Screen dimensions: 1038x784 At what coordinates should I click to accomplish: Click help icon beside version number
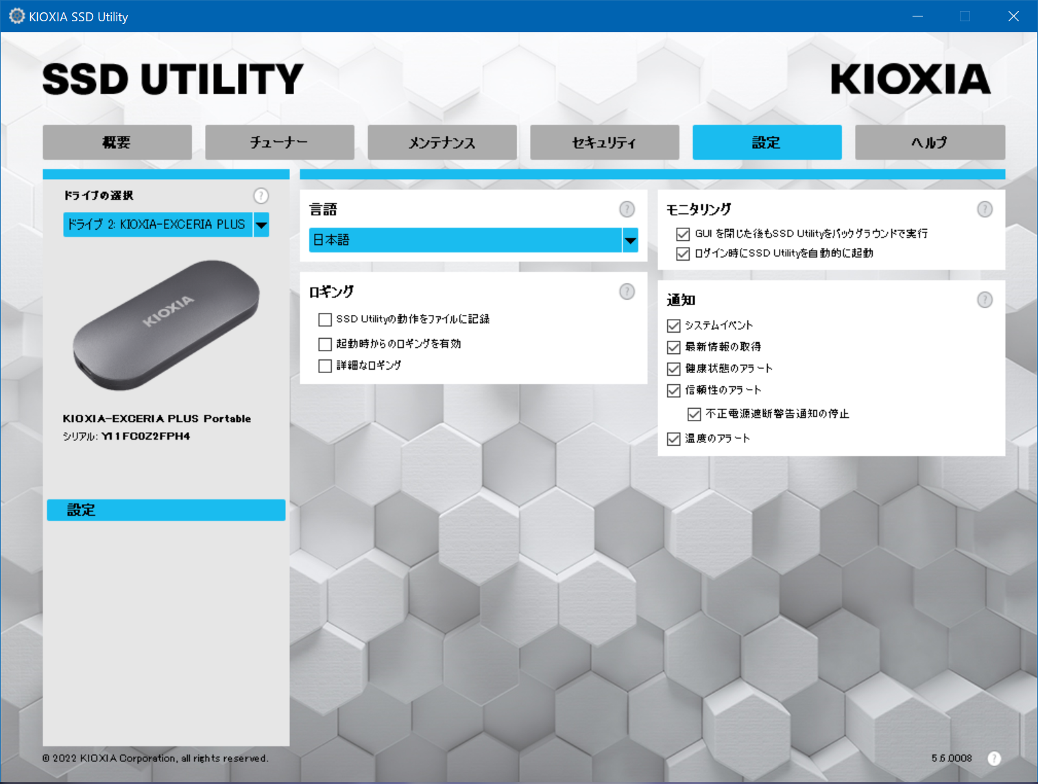(x=994, y=758)
